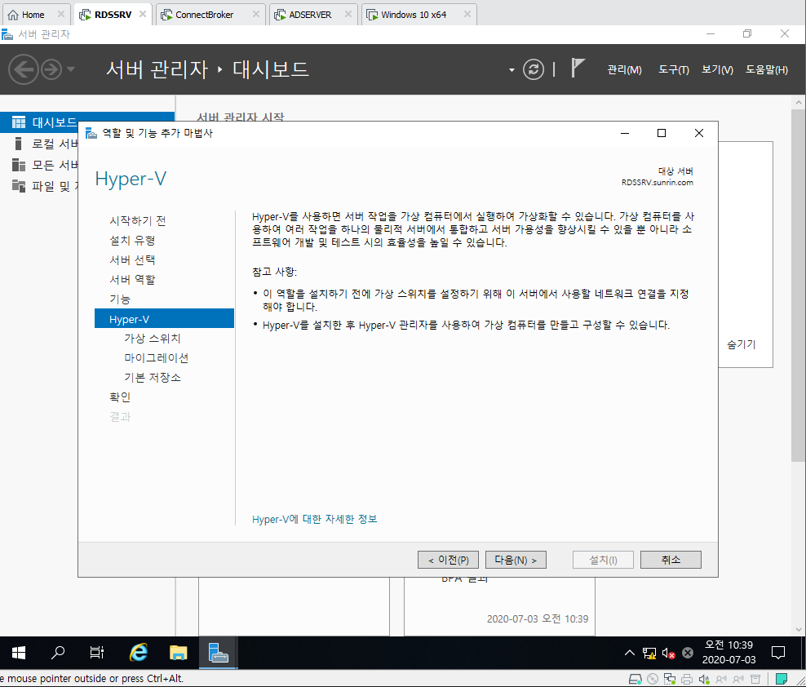Select 대시보드 in the left navigation

coord(87,122)
